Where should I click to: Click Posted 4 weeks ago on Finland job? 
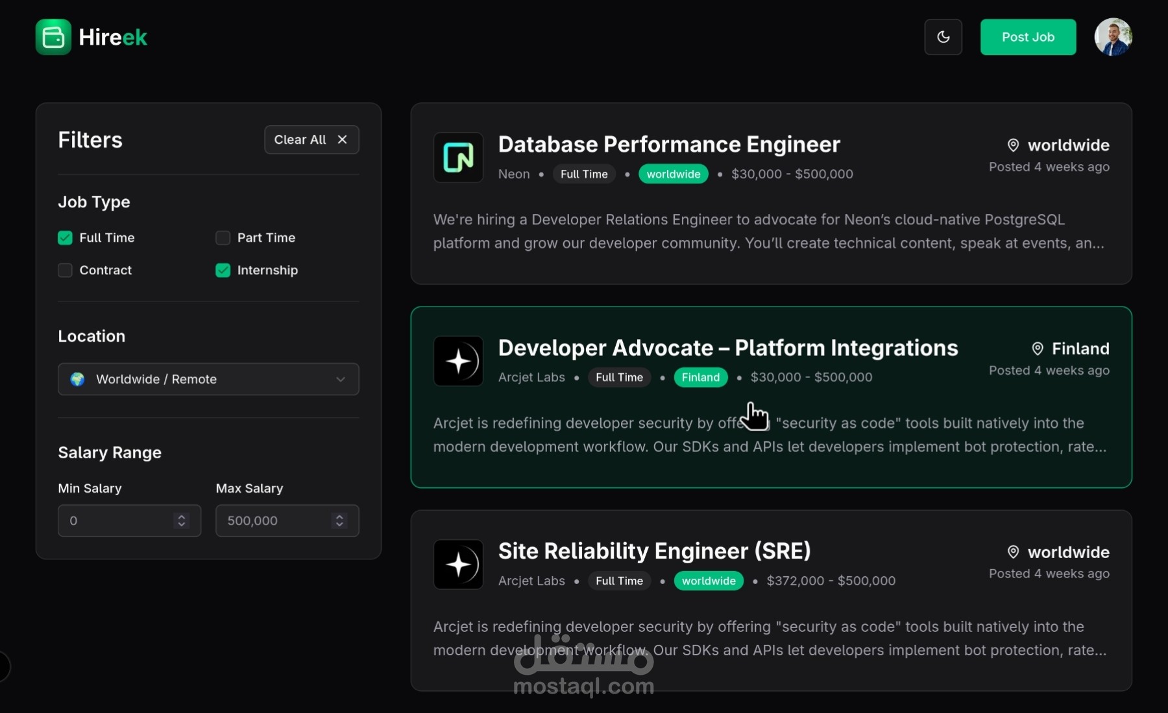pyautogui.click(x=1049, y=370)
